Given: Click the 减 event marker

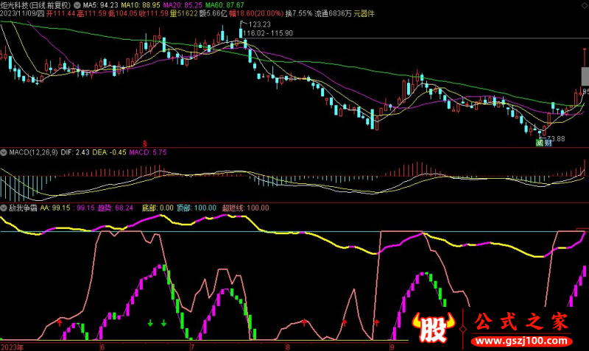Looking at the screenshot, I should coord(540,143).
